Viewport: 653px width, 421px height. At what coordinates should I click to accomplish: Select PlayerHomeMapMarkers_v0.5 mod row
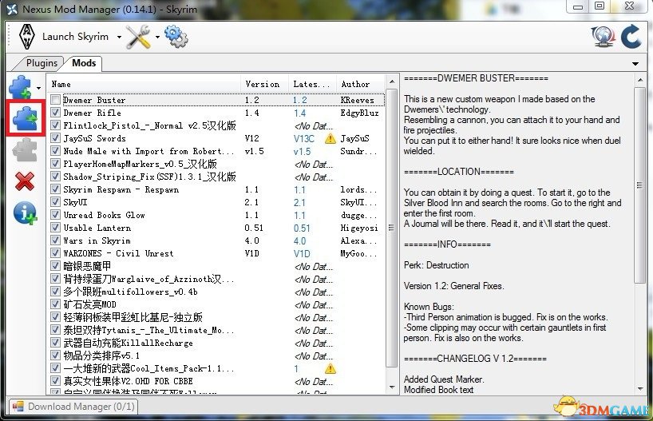pyautogui.click(x=216, y=164)
